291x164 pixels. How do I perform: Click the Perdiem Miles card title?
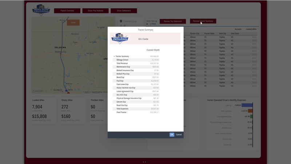[97, 100]
